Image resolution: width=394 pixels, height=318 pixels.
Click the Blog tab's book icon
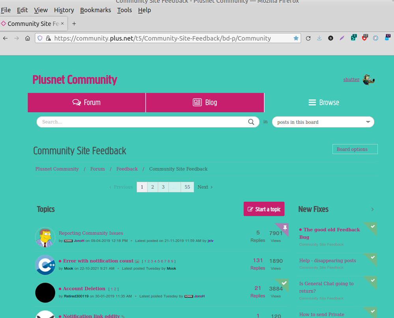[197, 102]
